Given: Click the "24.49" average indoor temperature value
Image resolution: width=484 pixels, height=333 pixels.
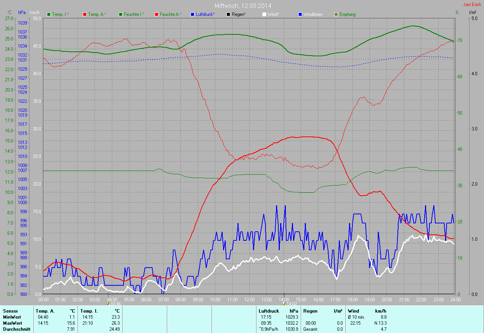Looking at the screenshot, I should 114,329.
